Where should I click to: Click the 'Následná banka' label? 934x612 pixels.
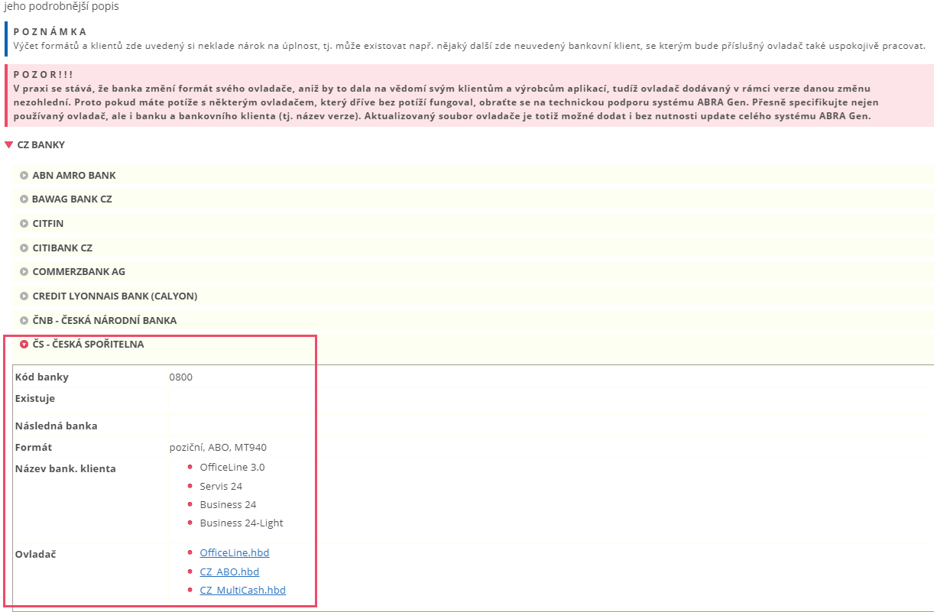[x=57, y=426]
